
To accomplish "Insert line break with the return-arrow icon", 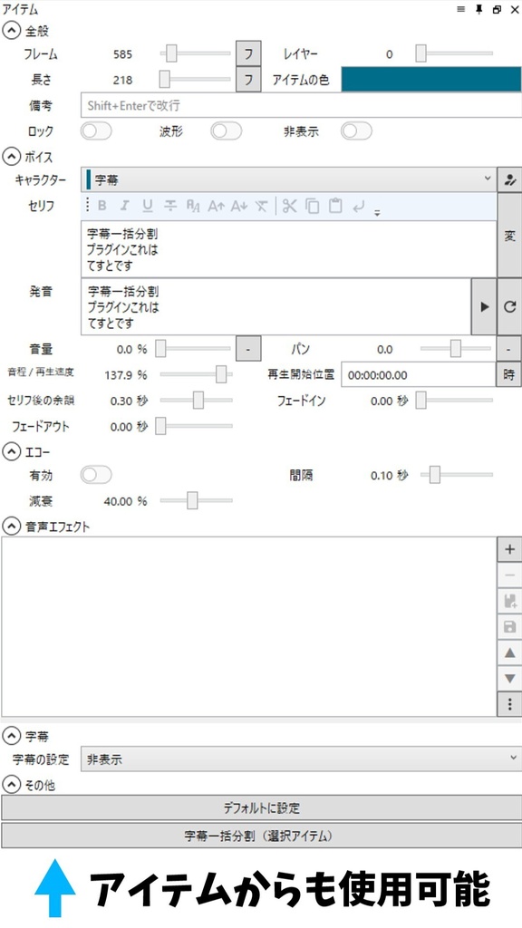I will click(359, 206).
